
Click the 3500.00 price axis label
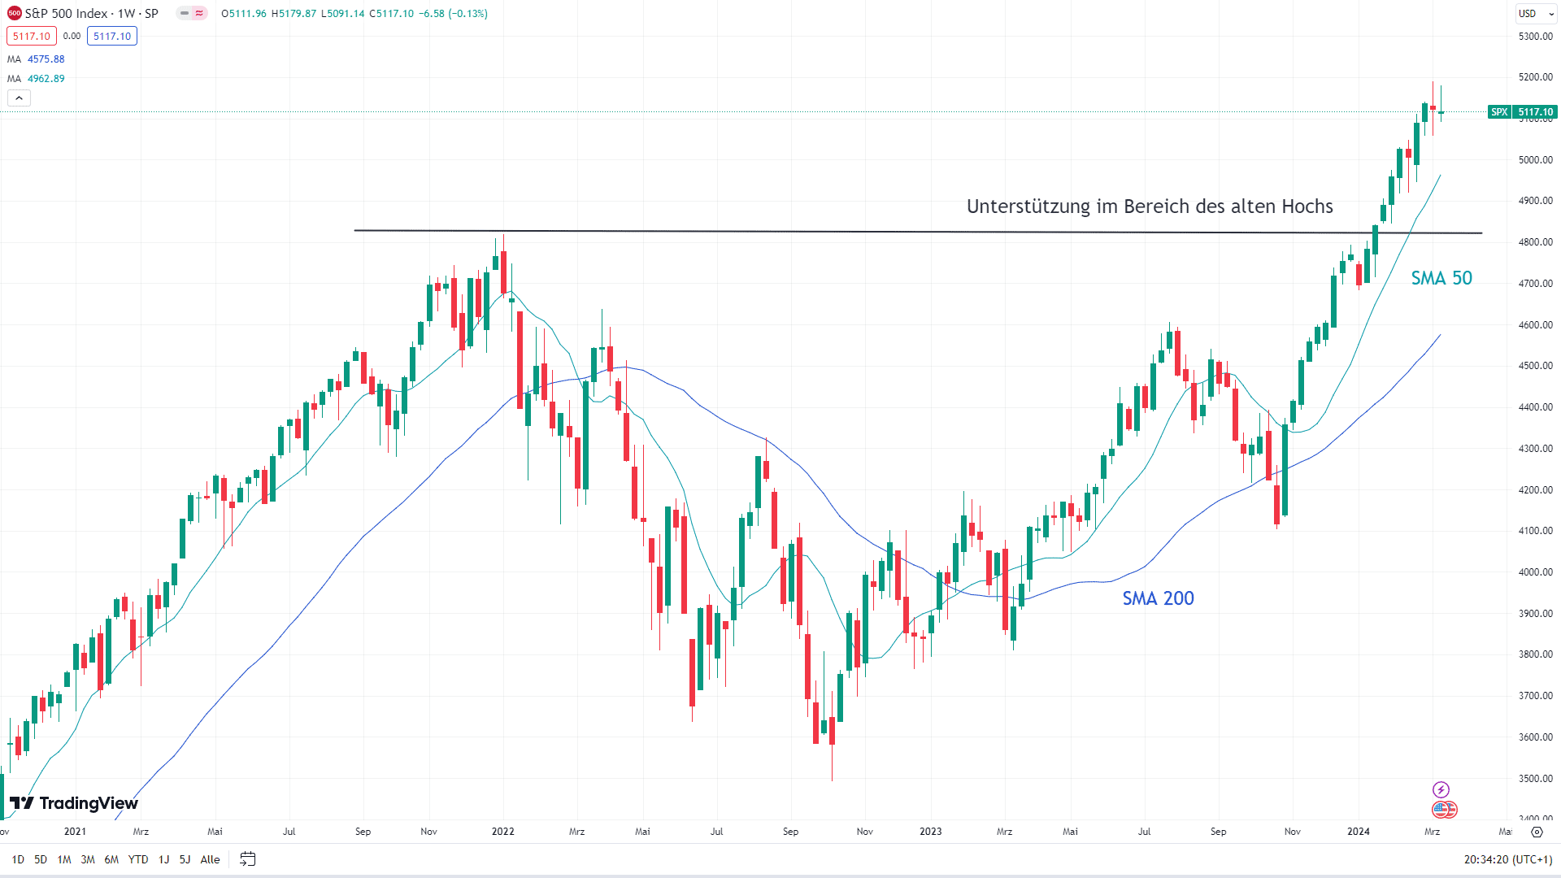1535,779
